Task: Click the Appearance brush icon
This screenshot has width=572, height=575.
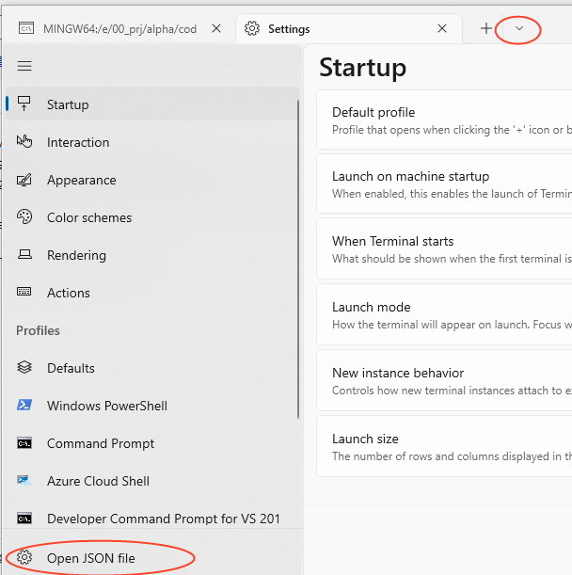Action: (25, 180)
